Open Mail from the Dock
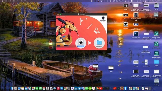This screenshot has height=91, width=162. pos(26,88)
